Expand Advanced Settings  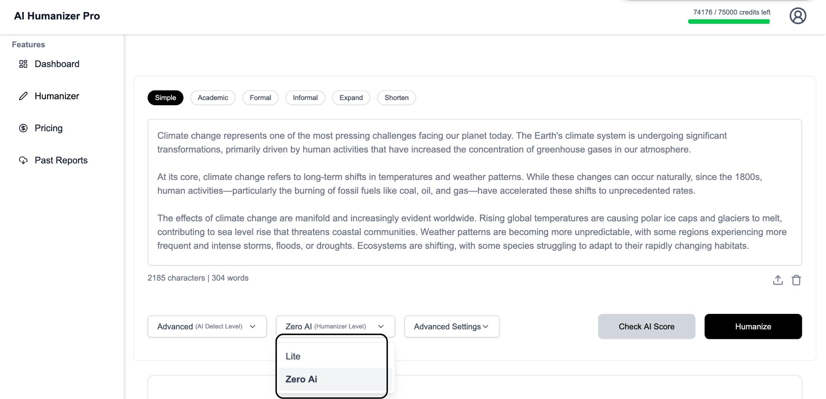point(452,326)
